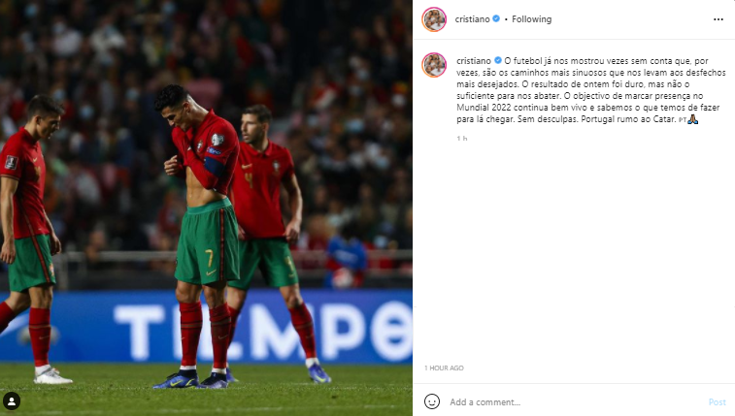Focus the Add a comment field
735x416 pixels.
pos(574,402)
